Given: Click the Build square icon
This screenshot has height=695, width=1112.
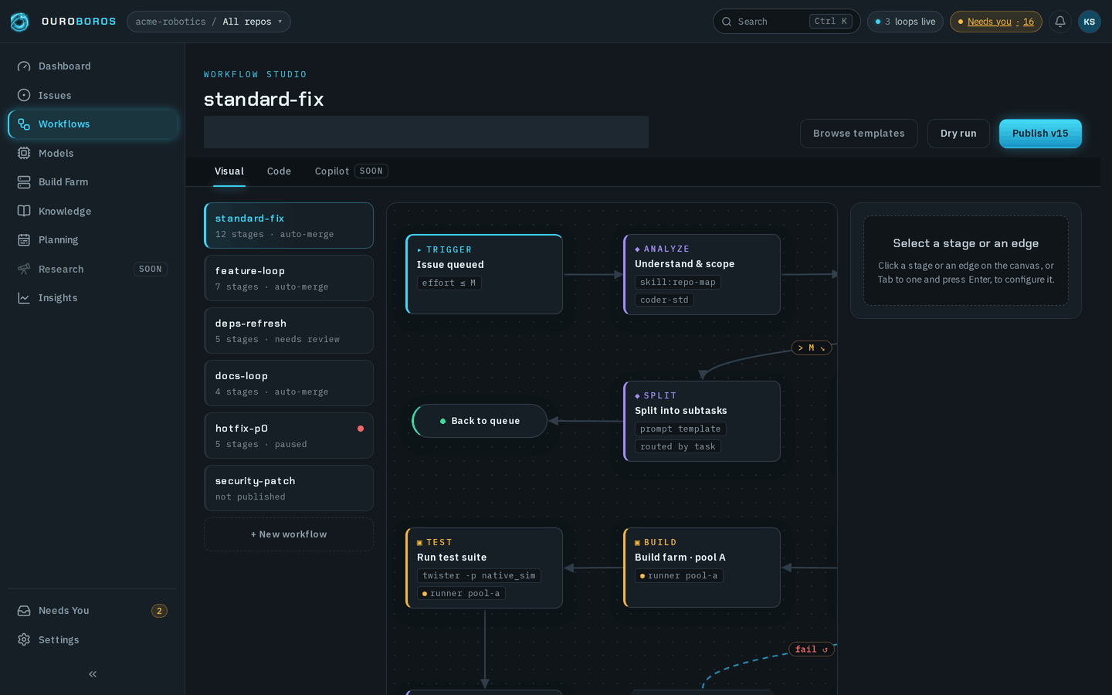Looking at the screenshot, I should 638,543.
